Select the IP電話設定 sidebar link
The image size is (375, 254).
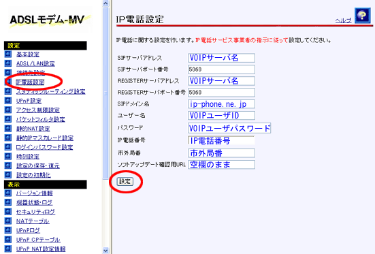pos(30,82)
